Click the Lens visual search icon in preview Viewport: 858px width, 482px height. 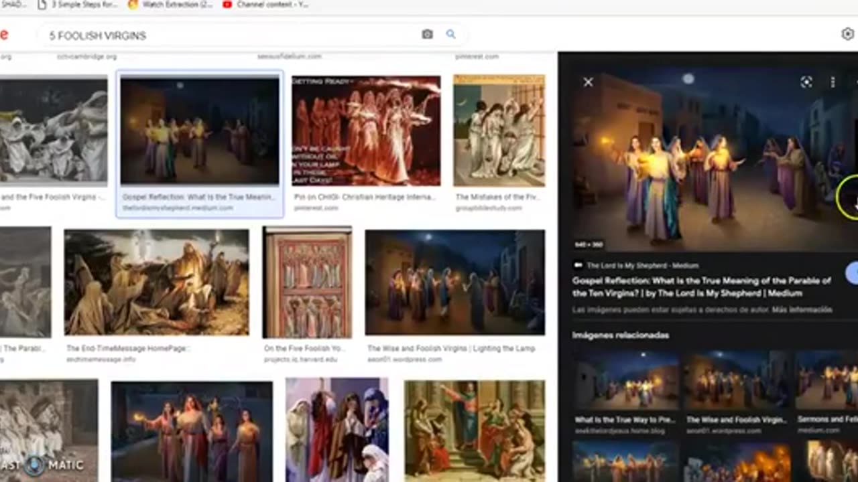pos(806,82)
